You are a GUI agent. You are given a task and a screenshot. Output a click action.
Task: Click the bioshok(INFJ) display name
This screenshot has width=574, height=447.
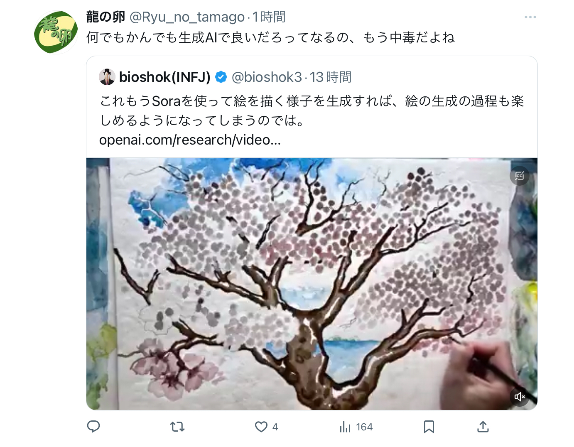164,77
